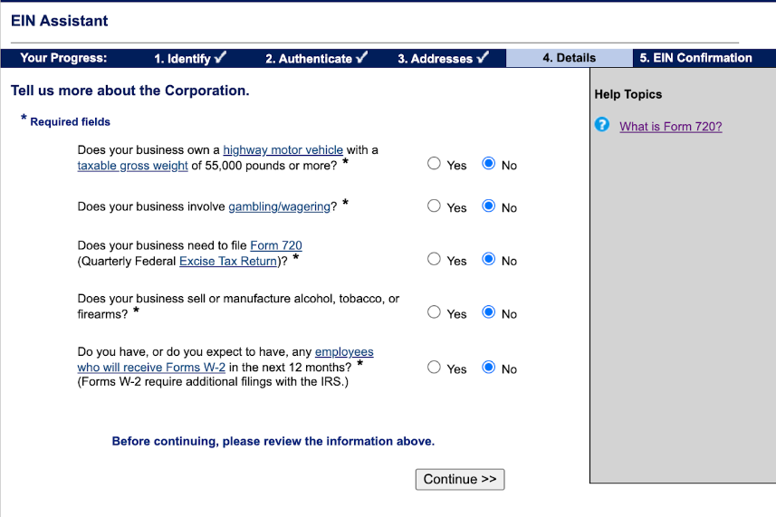Select No for highway motor vehicle question
This screenshot has width=776, height=517.
pos(489,164)
